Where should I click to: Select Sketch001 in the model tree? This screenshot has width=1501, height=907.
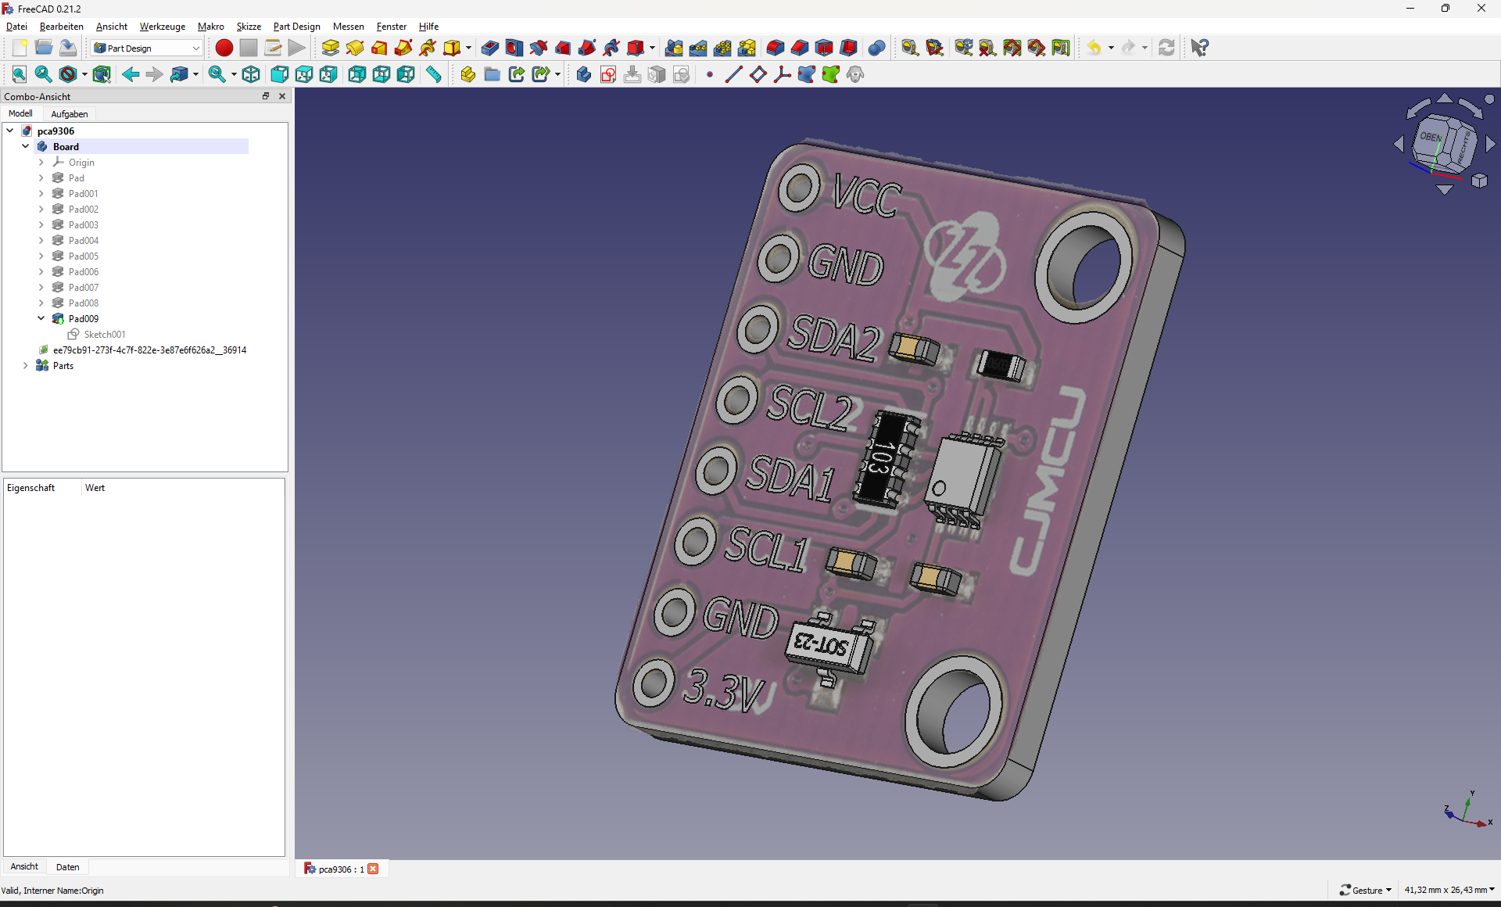tap(104, 334)
